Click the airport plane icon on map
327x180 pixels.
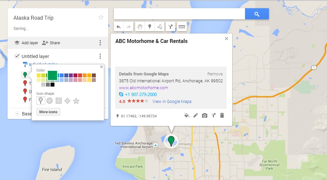click(155, 145)
